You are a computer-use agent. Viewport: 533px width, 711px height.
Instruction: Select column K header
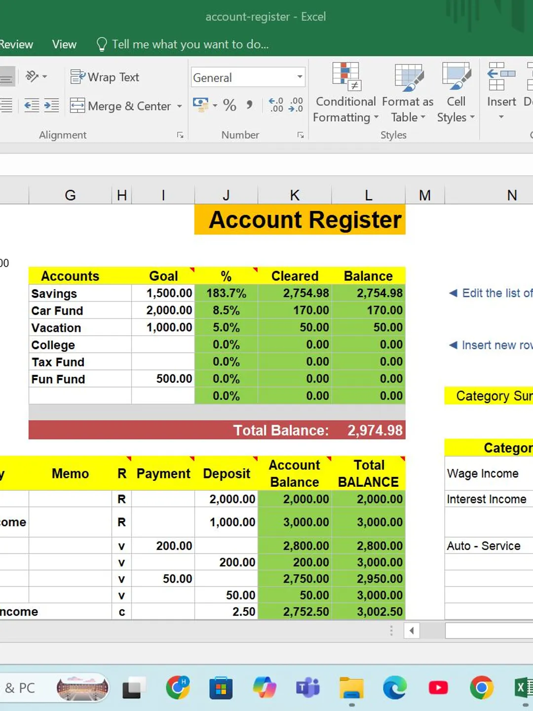pos(295,196)
